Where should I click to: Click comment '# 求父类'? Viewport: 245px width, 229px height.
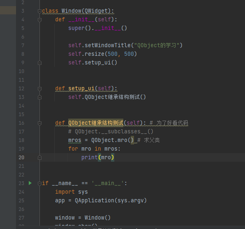[148, 140]
